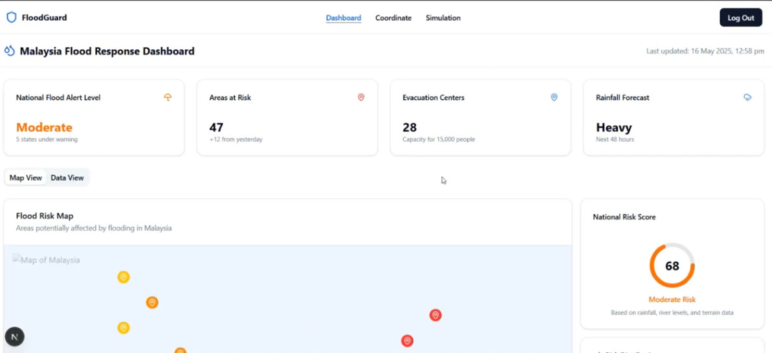Screen dimensions: 772x353
Task: Click the Malaysia Flood Response Dashboard heading
Action: coord(107,51)
